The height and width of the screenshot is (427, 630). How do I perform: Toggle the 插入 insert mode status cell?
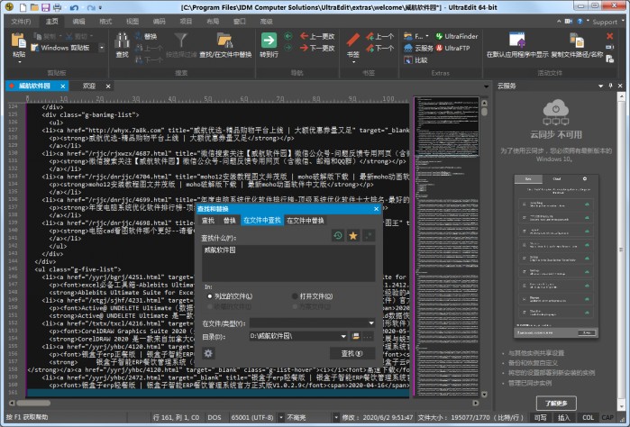point(563,417)
